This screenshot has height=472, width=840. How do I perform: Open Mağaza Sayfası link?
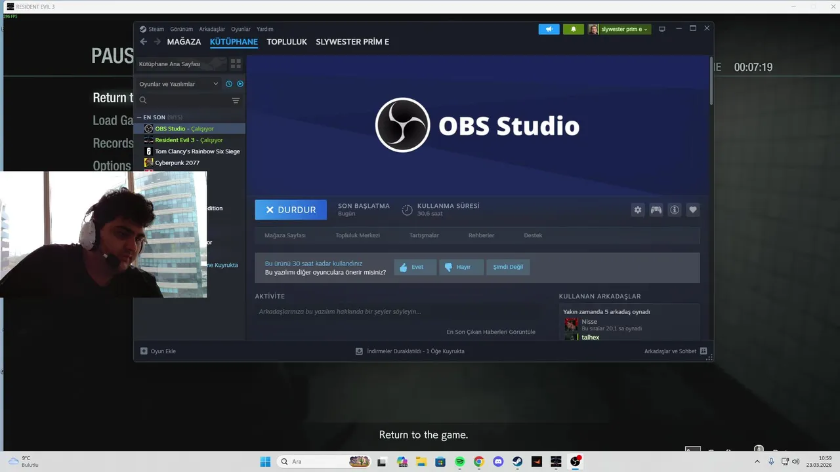(x=285, y=235)
